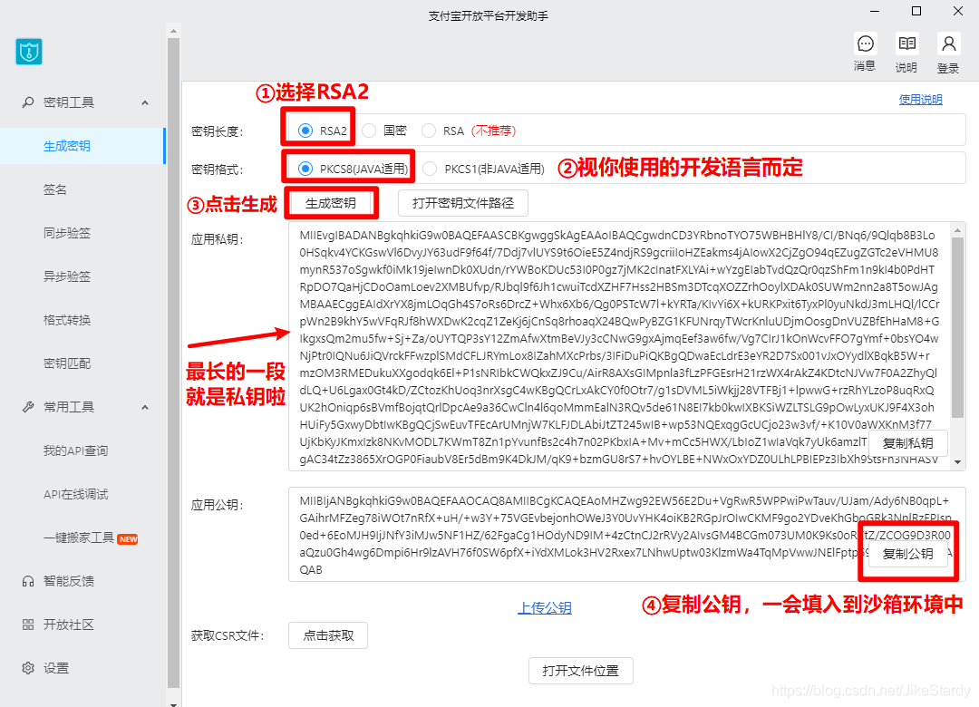Click the 密钥长度 label
The width and height of the screenshot is (979, 707).
click(218, 131)
